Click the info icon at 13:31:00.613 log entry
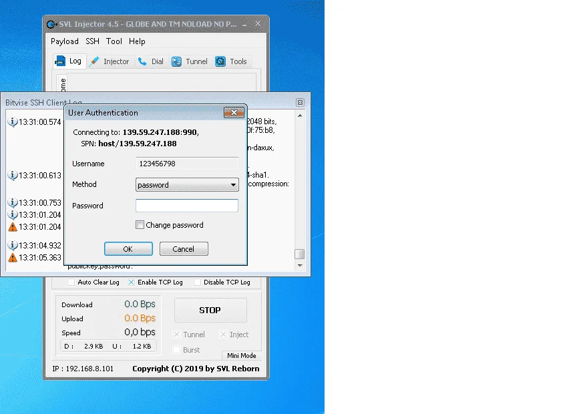The width and height of the screenshot is (577, 414). pos(13,176)
